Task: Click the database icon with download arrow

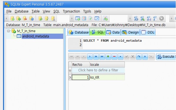Action: [53, 18]
